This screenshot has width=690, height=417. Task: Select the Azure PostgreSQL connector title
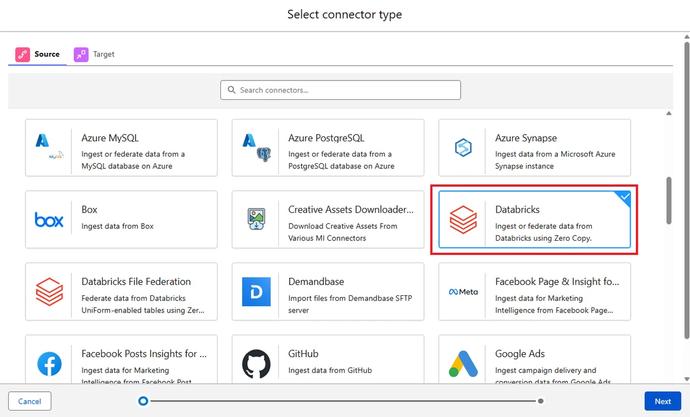326,138
